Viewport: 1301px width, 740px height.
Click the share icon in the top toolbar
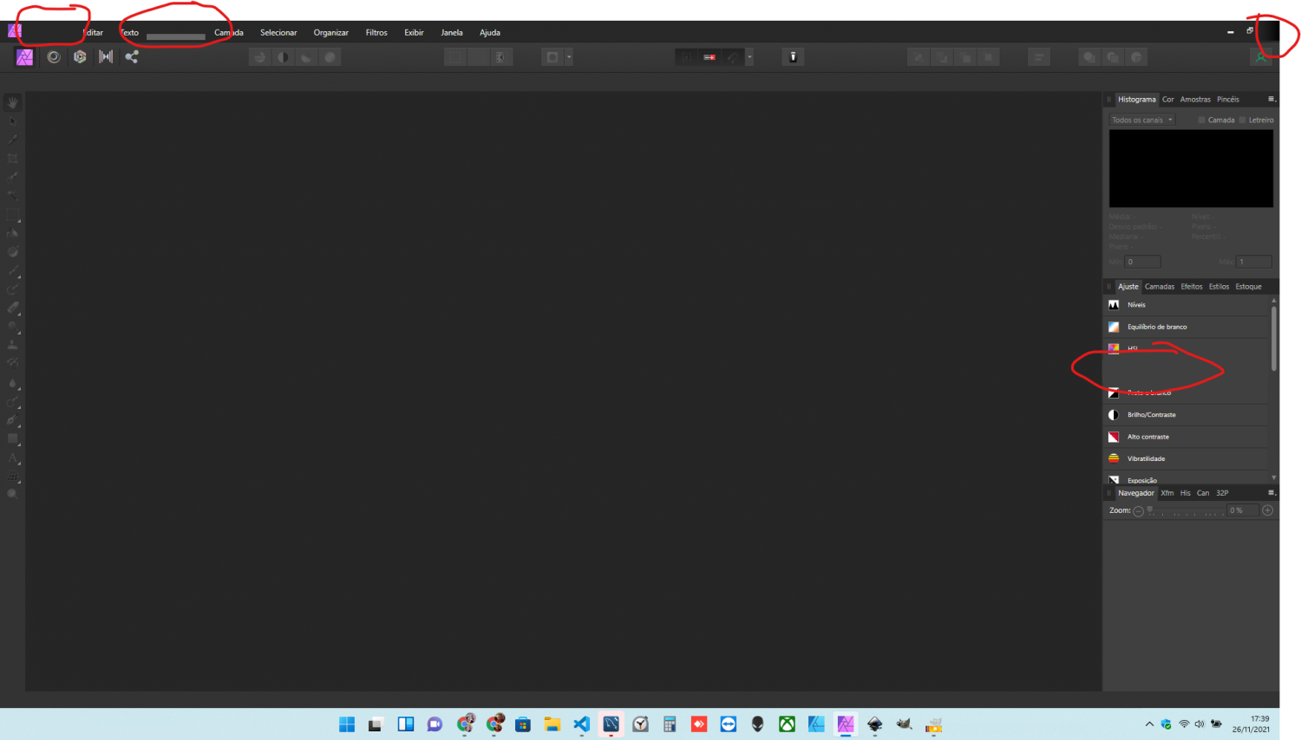click(x=132, y=56)
